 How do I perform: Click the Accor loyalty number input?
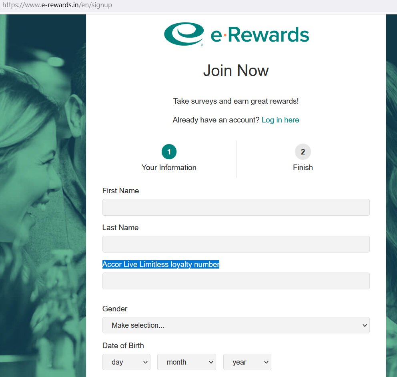[236, 281]
